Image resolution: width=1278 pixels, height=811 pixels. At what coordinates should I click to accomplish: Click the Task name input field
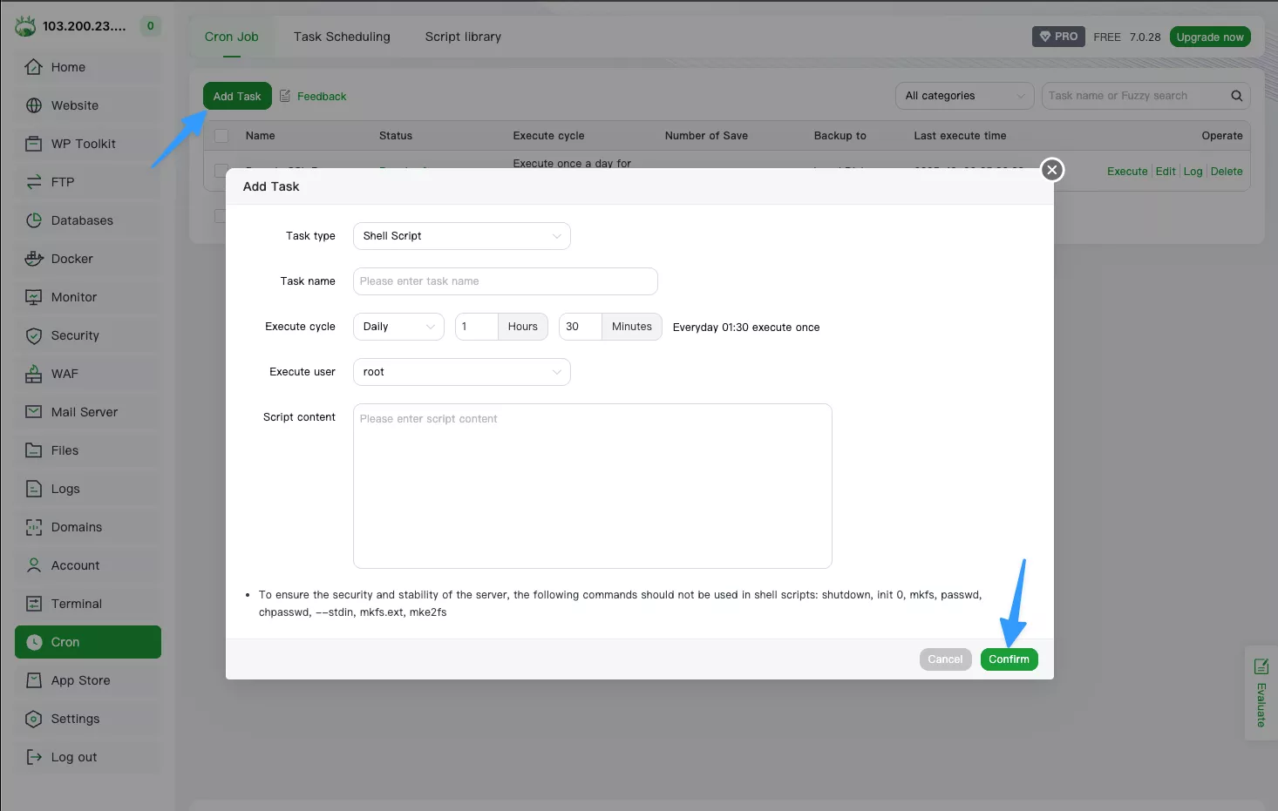pos(505,281)
